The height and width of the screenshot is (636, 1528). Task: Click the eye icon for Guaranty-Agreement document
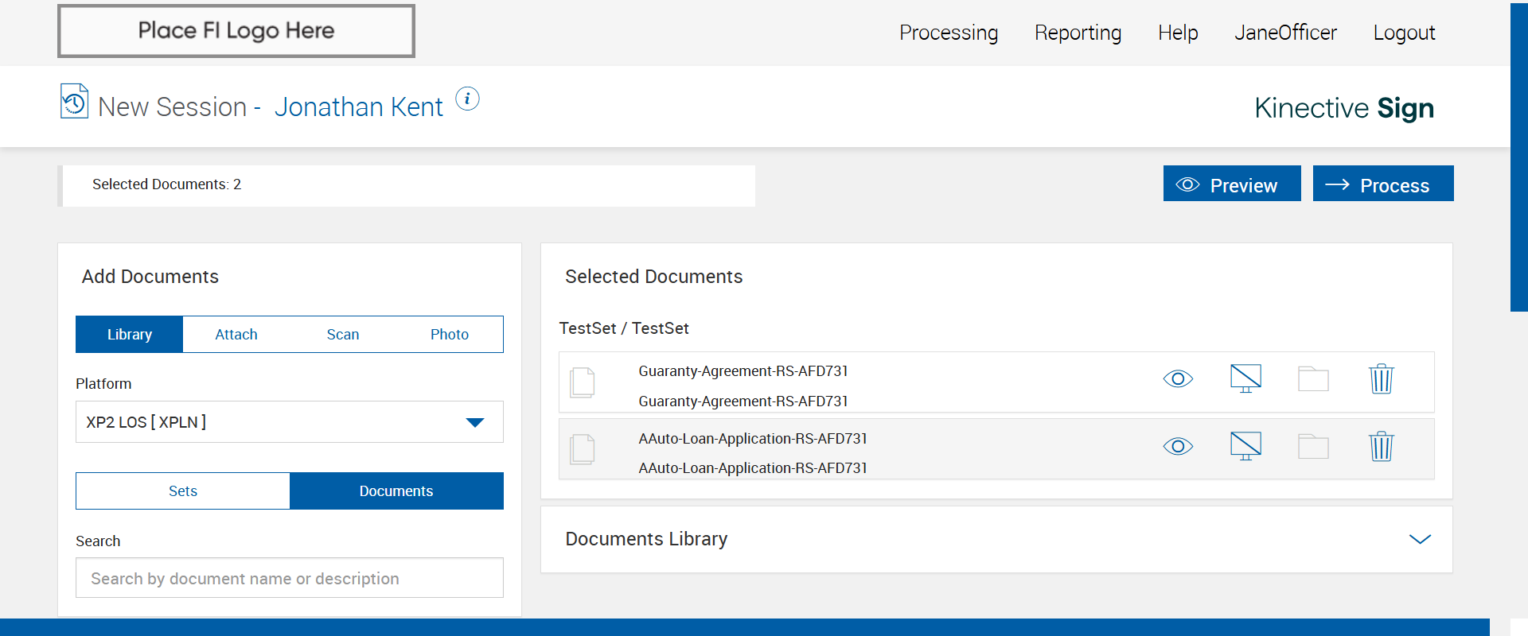point(1178,379)
